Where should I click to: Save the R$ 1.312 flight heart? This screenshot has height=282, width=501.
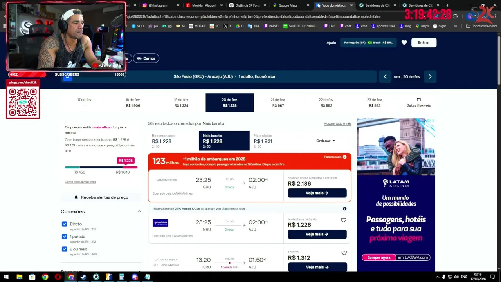click(344, 253)
